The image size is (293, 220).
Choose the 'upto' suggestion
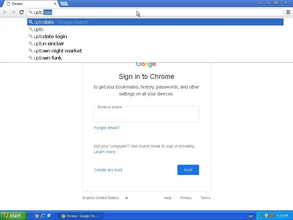point(155,29)
